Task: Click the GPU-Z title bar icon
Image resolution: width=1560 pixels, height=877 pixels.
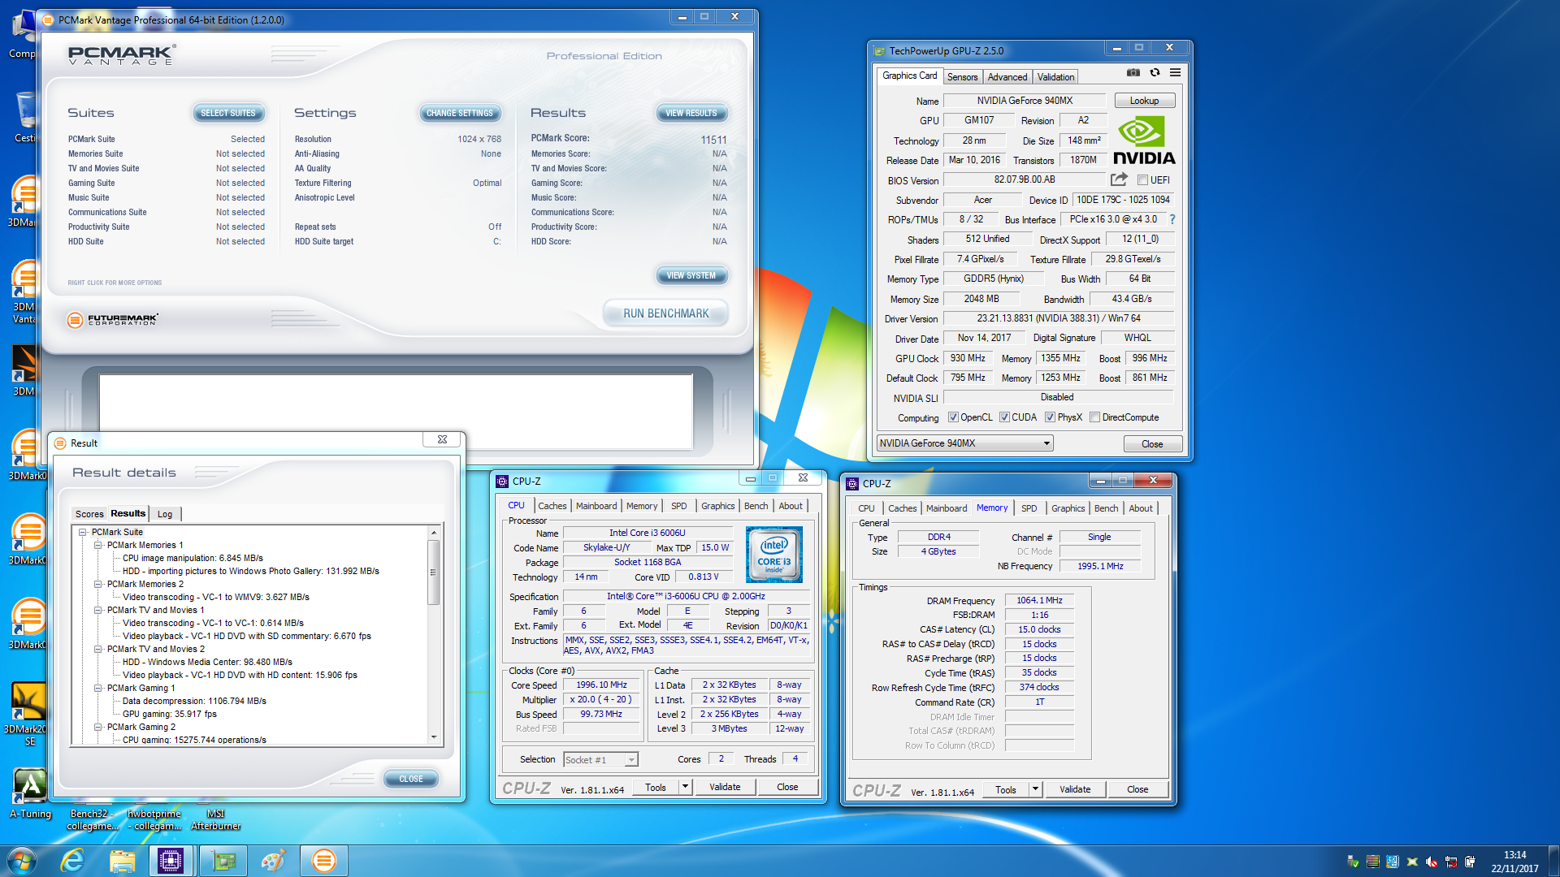Action: click(x=879, y=51)
